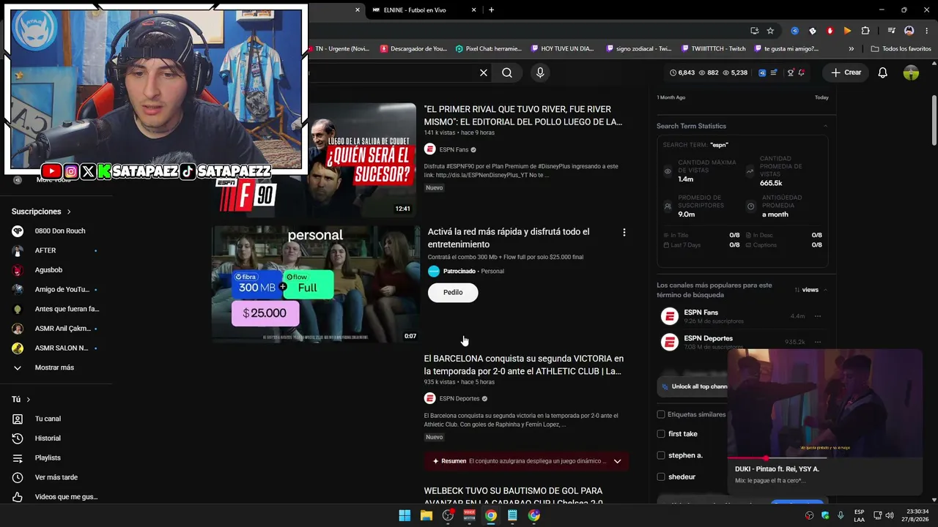Open the Descargador de You... bookmark
The image size is (938, 527).
pyautogui.click(x=414, y=49)
